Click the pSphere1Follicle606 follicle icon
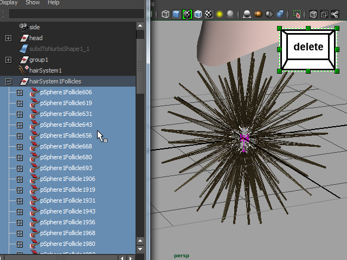Image resolution: width=347 pixels, height=260 pixels. pos(34,92)
